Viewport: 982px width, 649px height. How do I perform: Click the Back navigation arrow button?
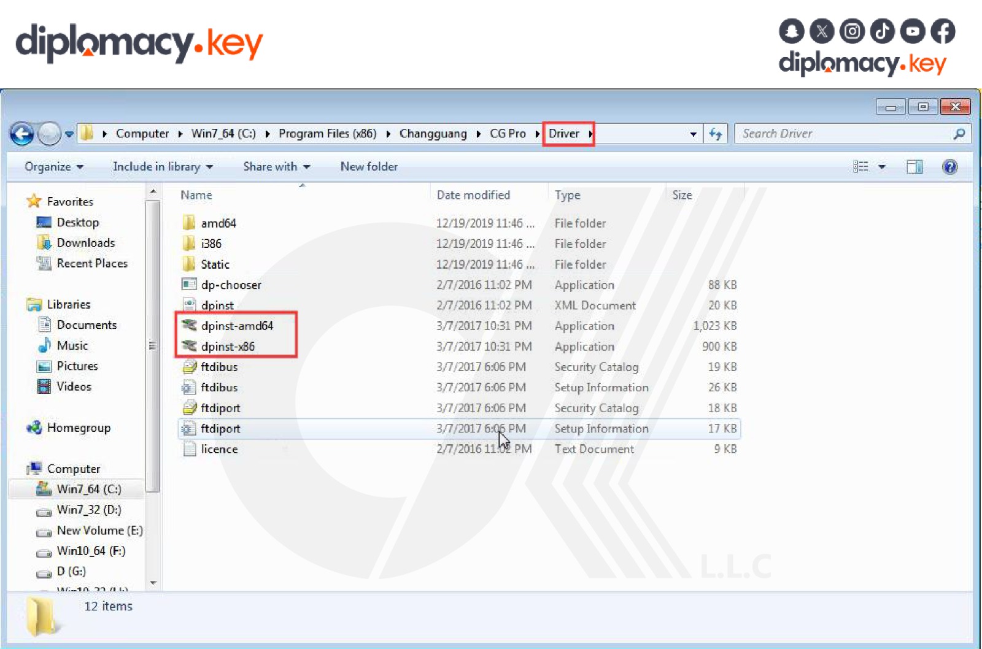(x=22, y=134)
